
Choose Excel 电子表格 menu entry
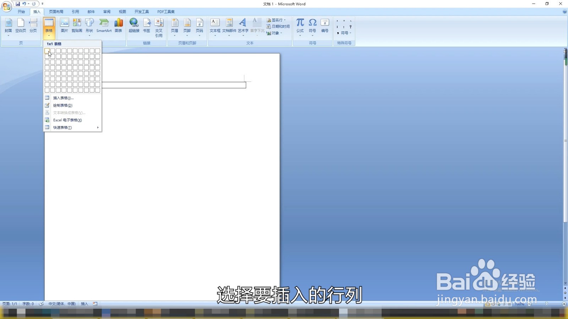72,120
